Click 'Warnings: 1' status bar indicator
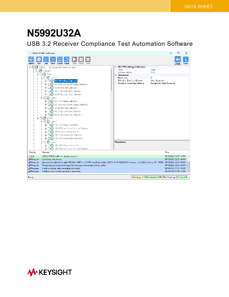 138,177
